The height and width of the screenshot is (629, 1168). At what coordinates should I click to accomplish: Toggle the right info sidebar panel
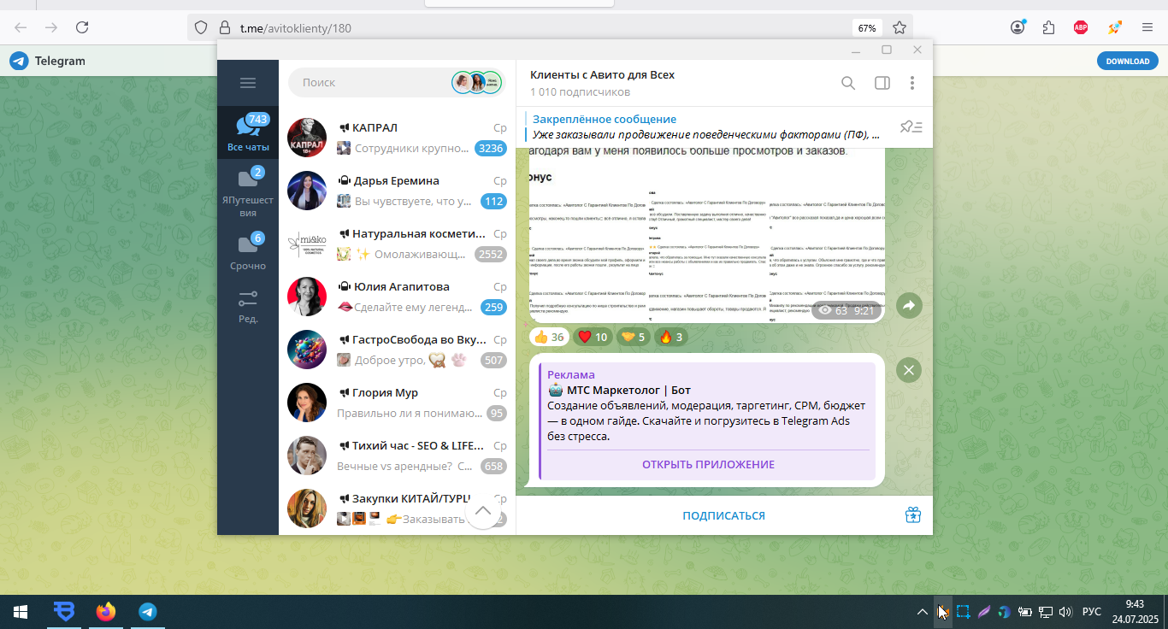[x=882, y=83]
